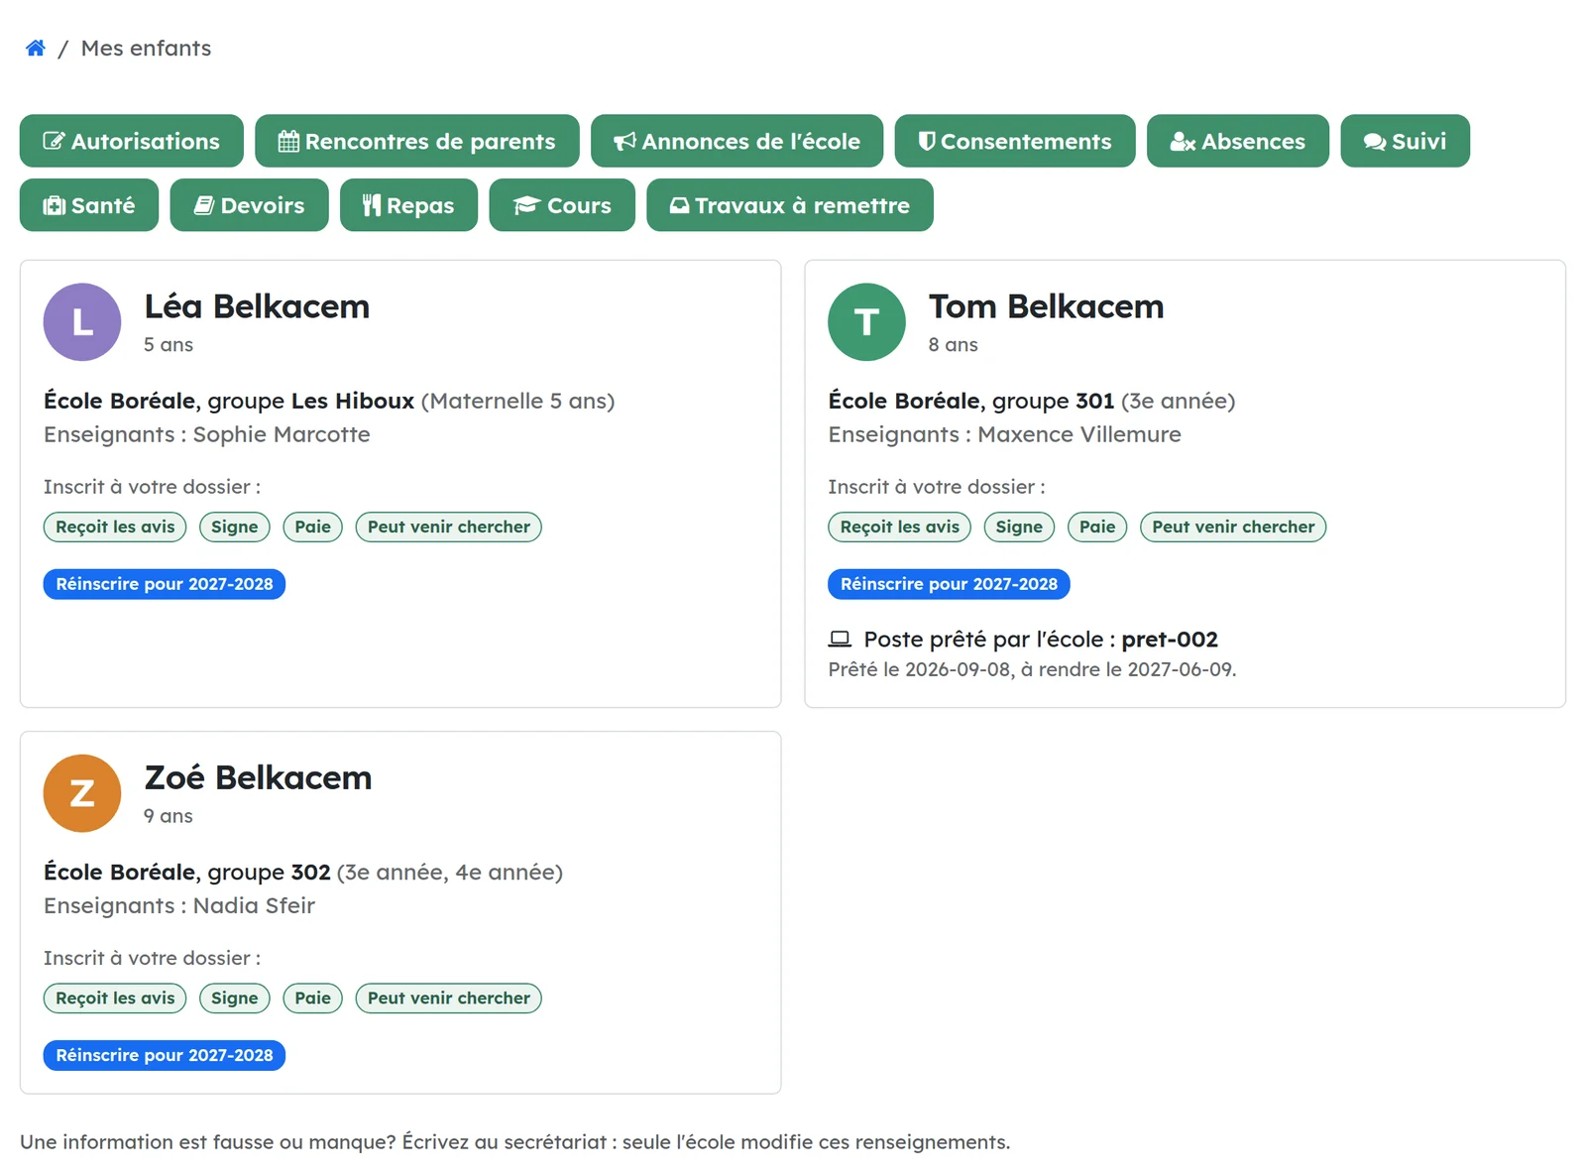Click the laptop icon beside Poste prêté
The image size is (1586, 1174).
840,640
